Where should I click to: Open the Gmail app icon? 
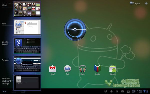pyautogui.click(x=52, y=70)
